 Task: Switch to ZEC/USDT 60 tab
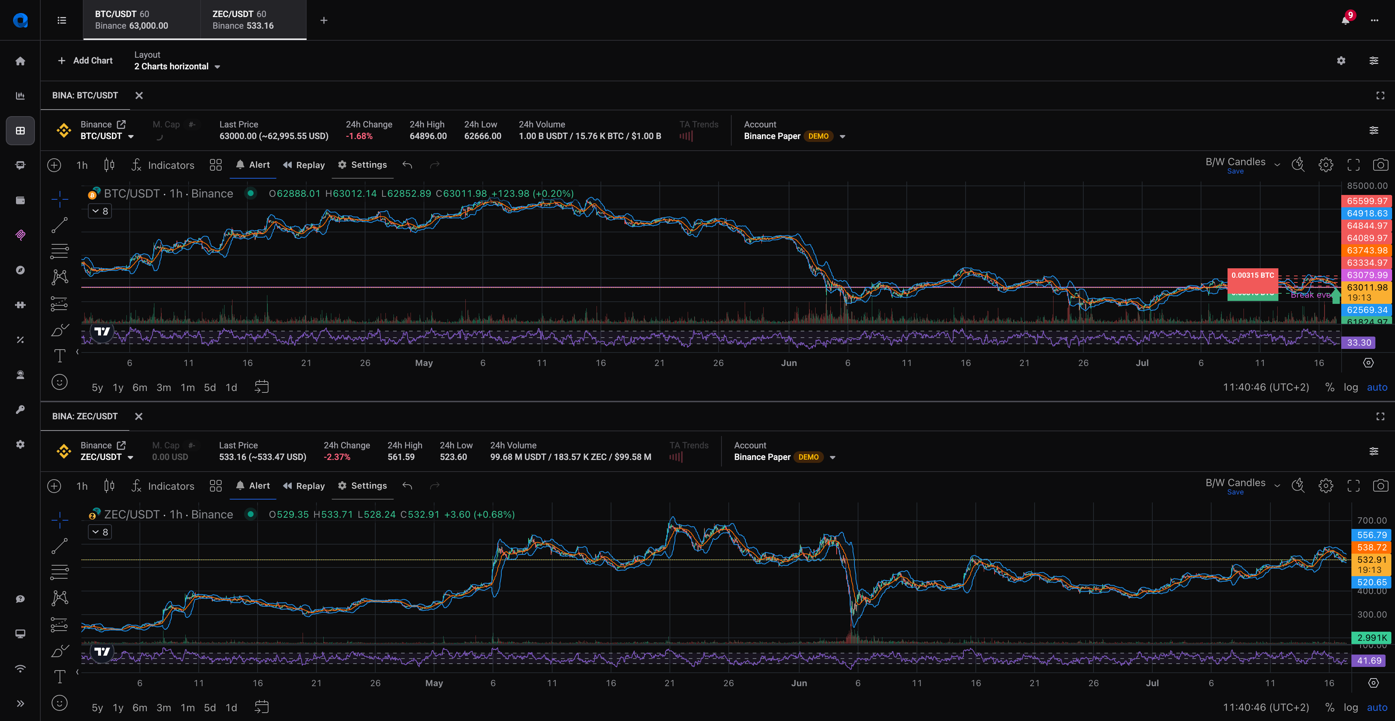tap(254, 20)
